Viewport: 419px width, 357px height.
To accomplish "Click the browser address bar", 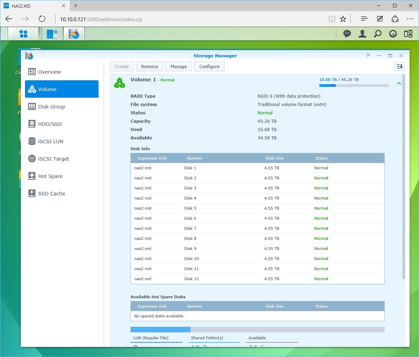I will point(191,19).
